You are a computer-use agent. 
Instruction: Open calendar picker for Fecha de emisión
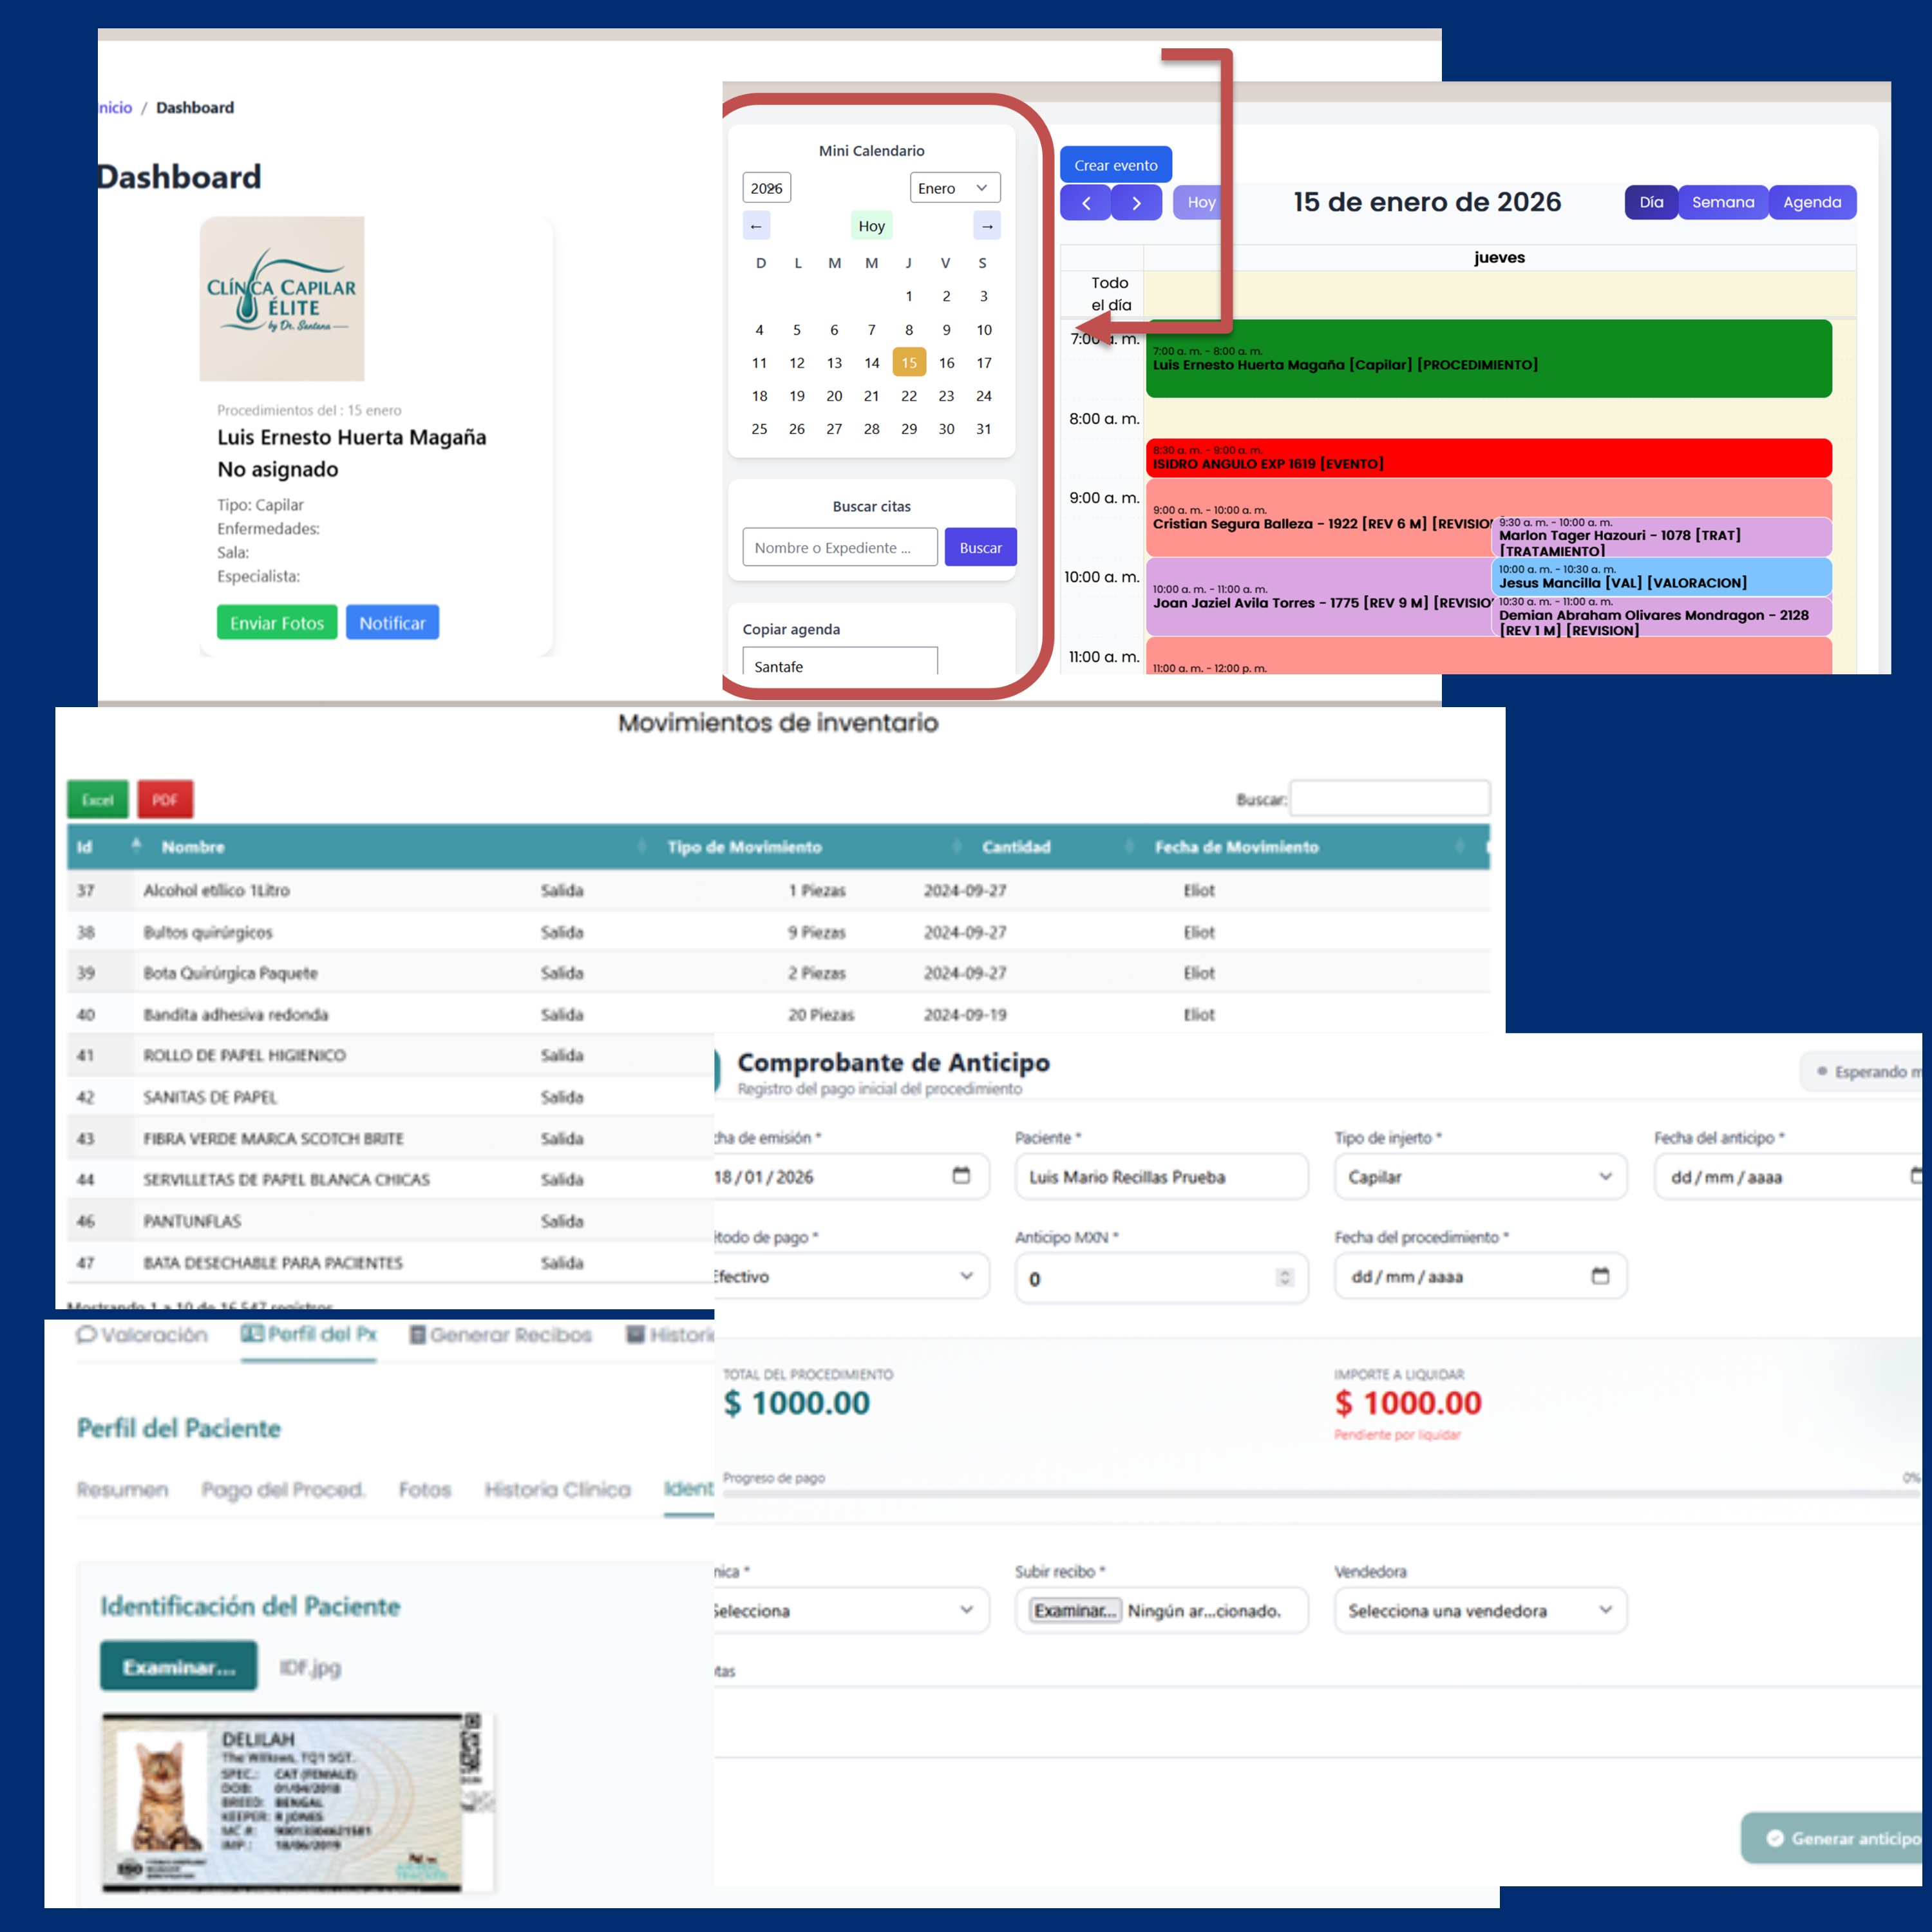coord(961,1175)
